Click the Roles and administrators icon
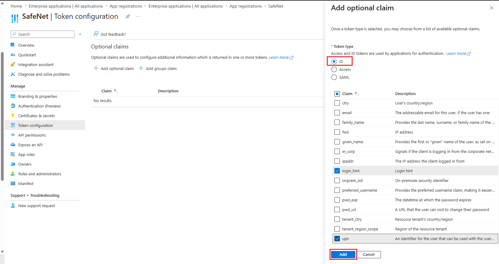The width and height of the screenshot is (499, 264). point(13,174)
